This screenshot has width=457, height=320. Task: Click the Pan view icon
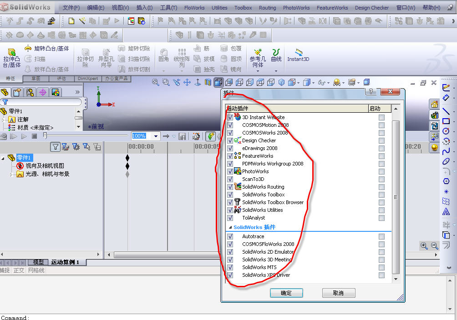pos(187,82)
